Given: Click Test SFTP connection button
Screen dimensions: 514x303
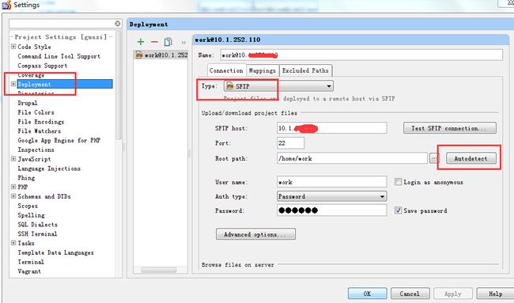Looking at the screenshot, I should click(x=450, y=128).
